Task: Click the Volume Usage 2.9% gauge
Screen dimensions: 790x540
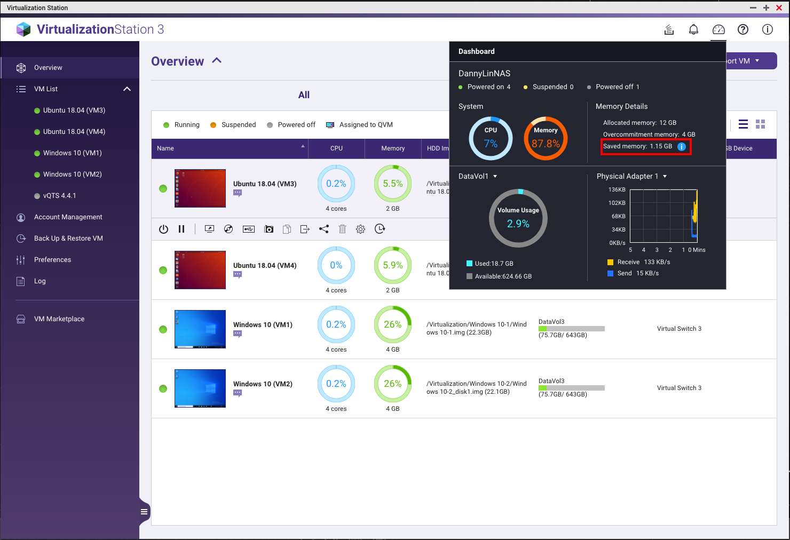Action: (518, 218)
